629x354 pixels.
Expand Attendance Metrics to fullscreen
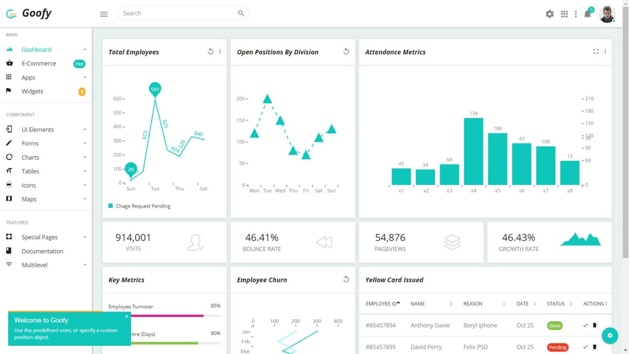point(596,51)
